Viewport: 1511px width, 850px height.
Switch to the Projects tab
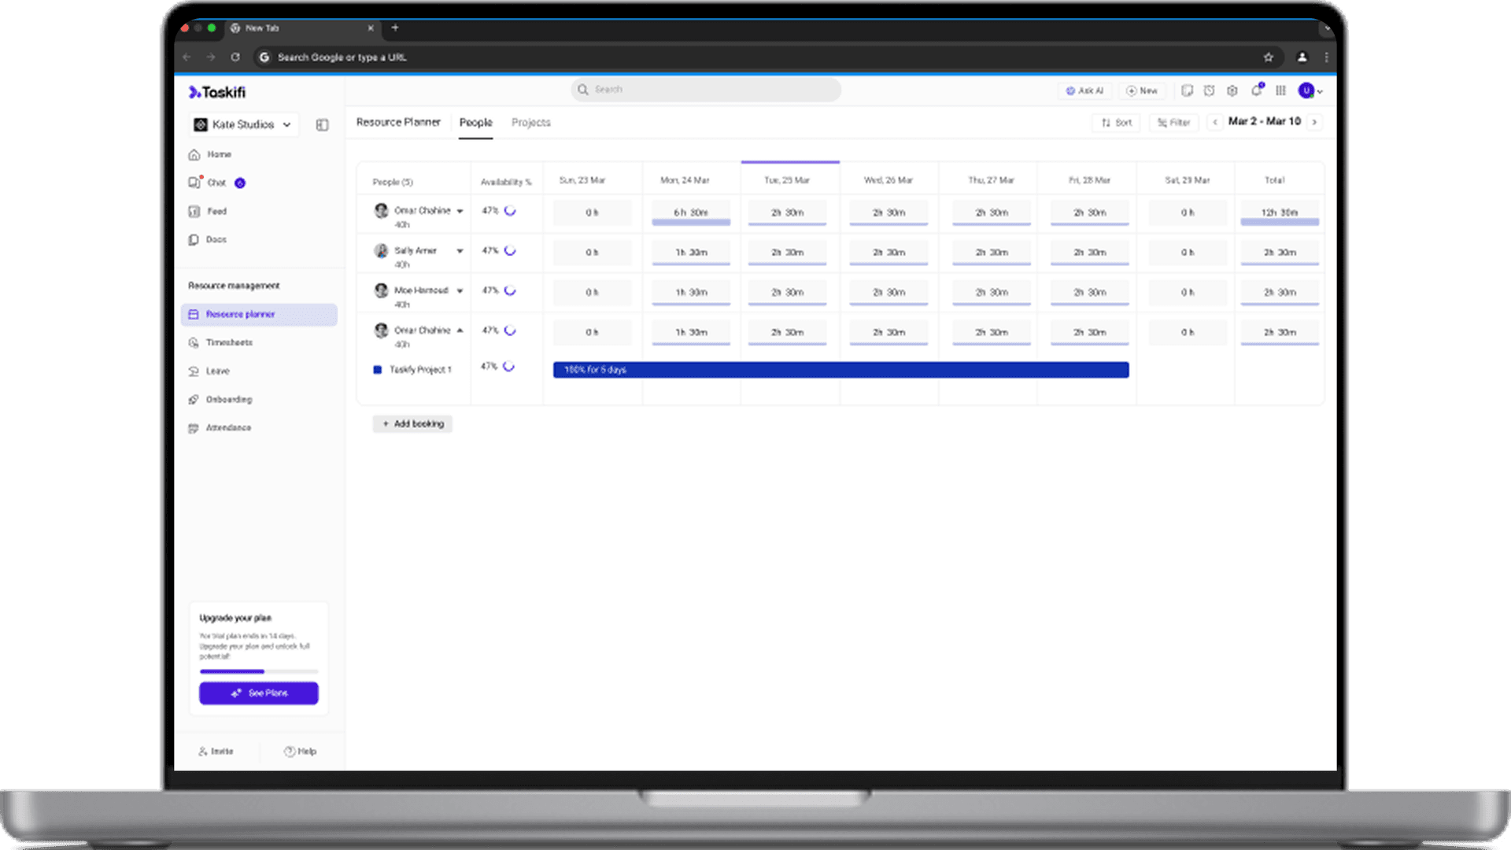coord(530,123)
